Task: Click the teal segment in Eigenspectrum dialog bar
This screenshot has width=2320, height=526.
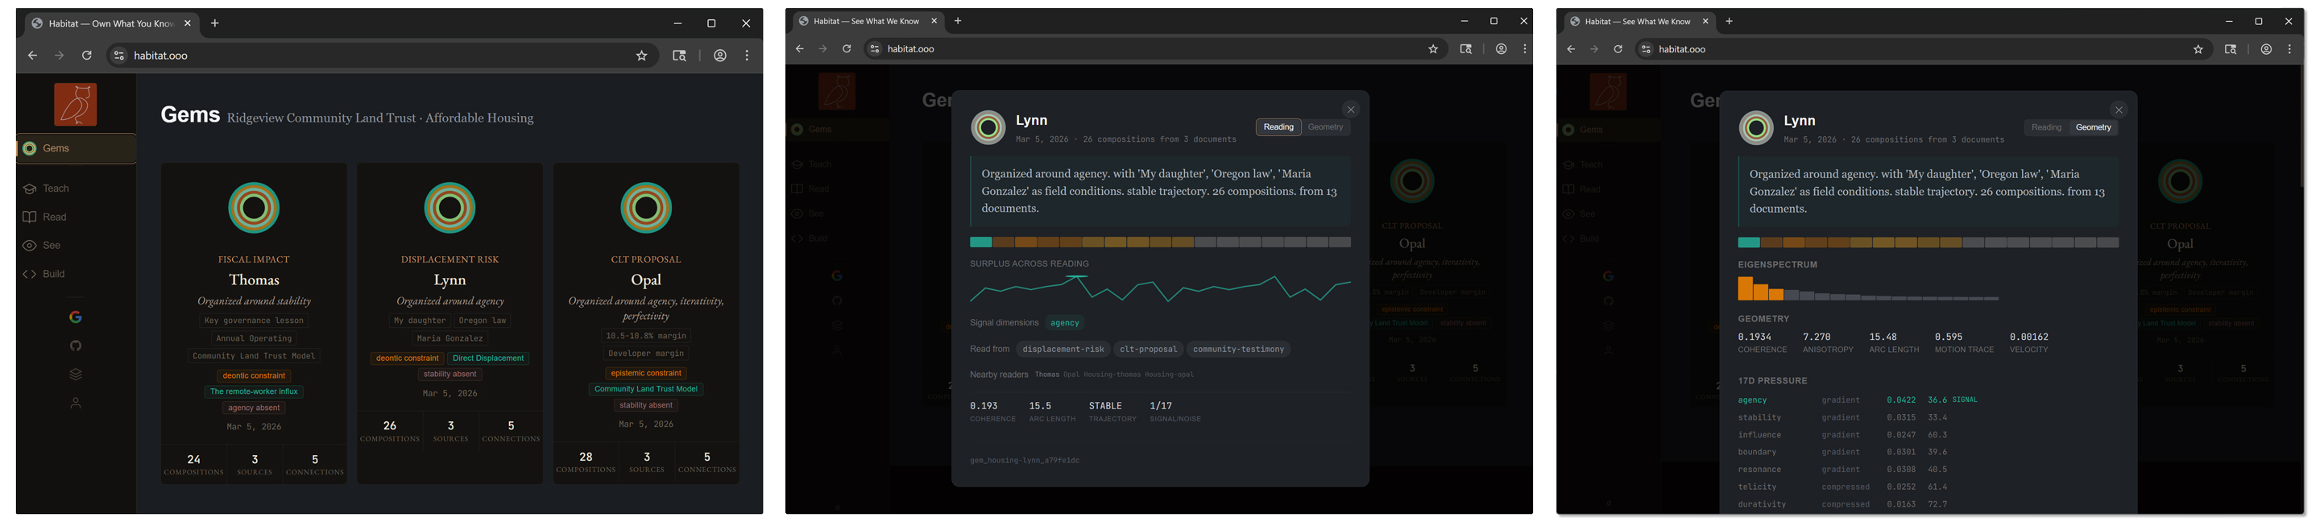Action: (x=1748, y=242)
